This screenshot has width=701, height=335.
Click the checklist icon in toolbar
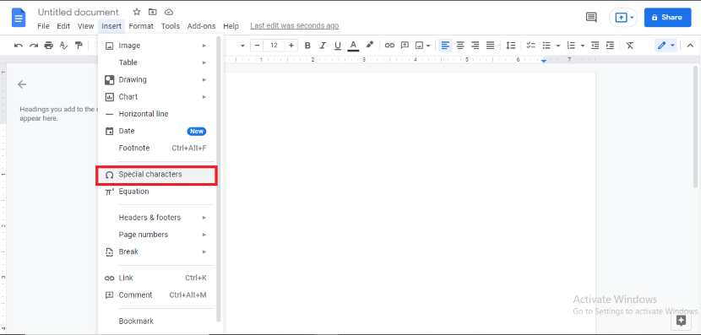[530, 45]
